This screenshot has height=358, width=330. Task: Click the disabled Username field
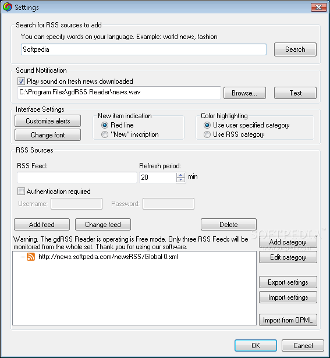tap(76, 204)
